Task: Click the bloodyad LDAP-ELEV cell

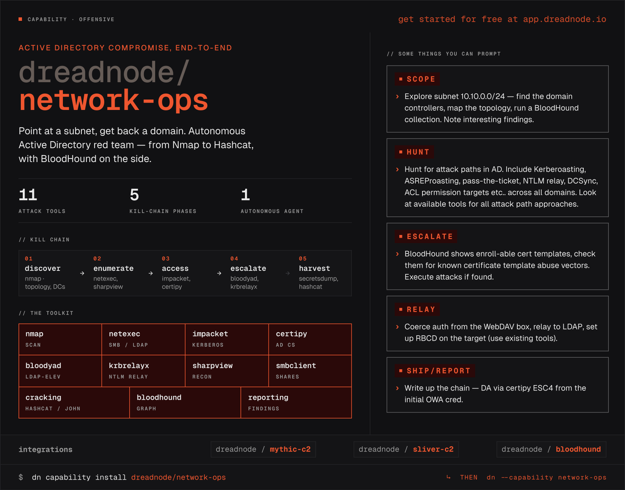Action: (x=60, y=371)
